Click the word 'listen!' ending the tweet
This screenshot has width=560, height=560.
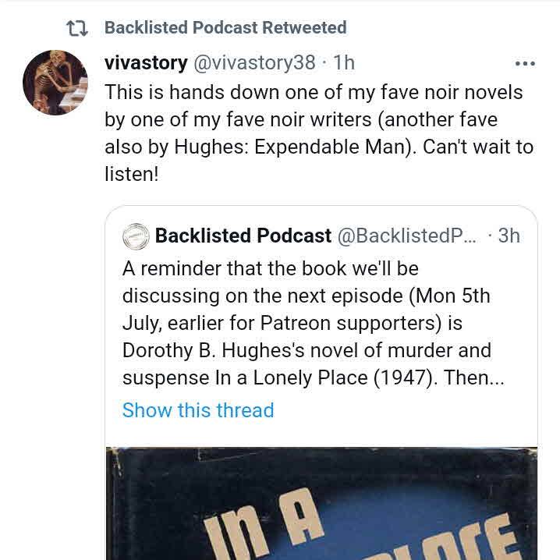coord(132,174)
